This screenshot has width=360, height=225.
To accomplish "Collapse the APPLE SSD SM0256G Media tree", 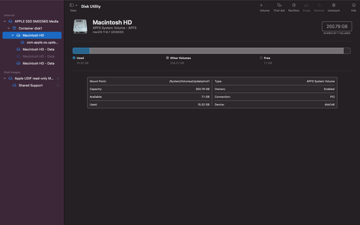I will [5, 21].
